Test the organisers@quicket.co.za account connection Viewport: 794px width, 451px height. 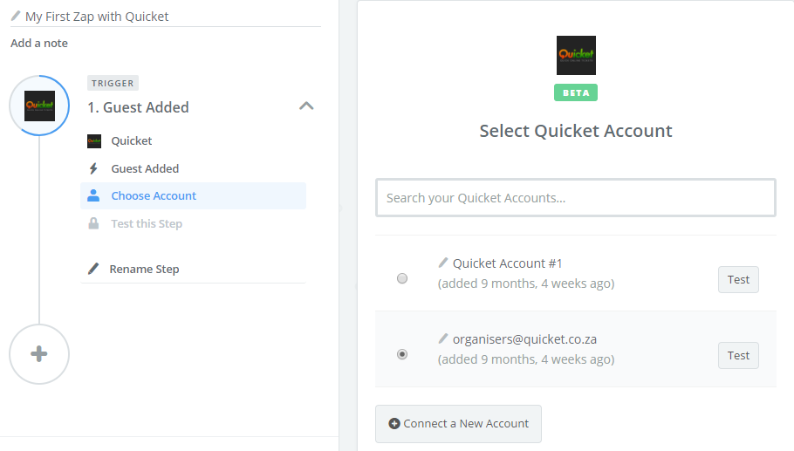(738, 356)
